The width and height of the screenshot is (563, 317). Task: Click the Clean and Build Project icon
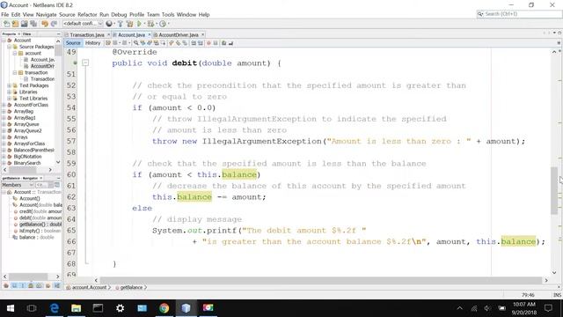tap(129, 24)
